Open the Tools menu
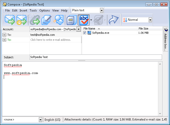Image resolution: width=170 pixels, height=125 pixels. pos(33,10)
